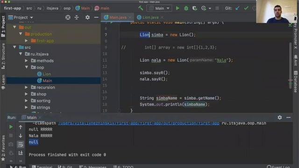This screenshot has height=168, width=299.
Task: Start debugging with the bug icon
Action: [186, 8]
